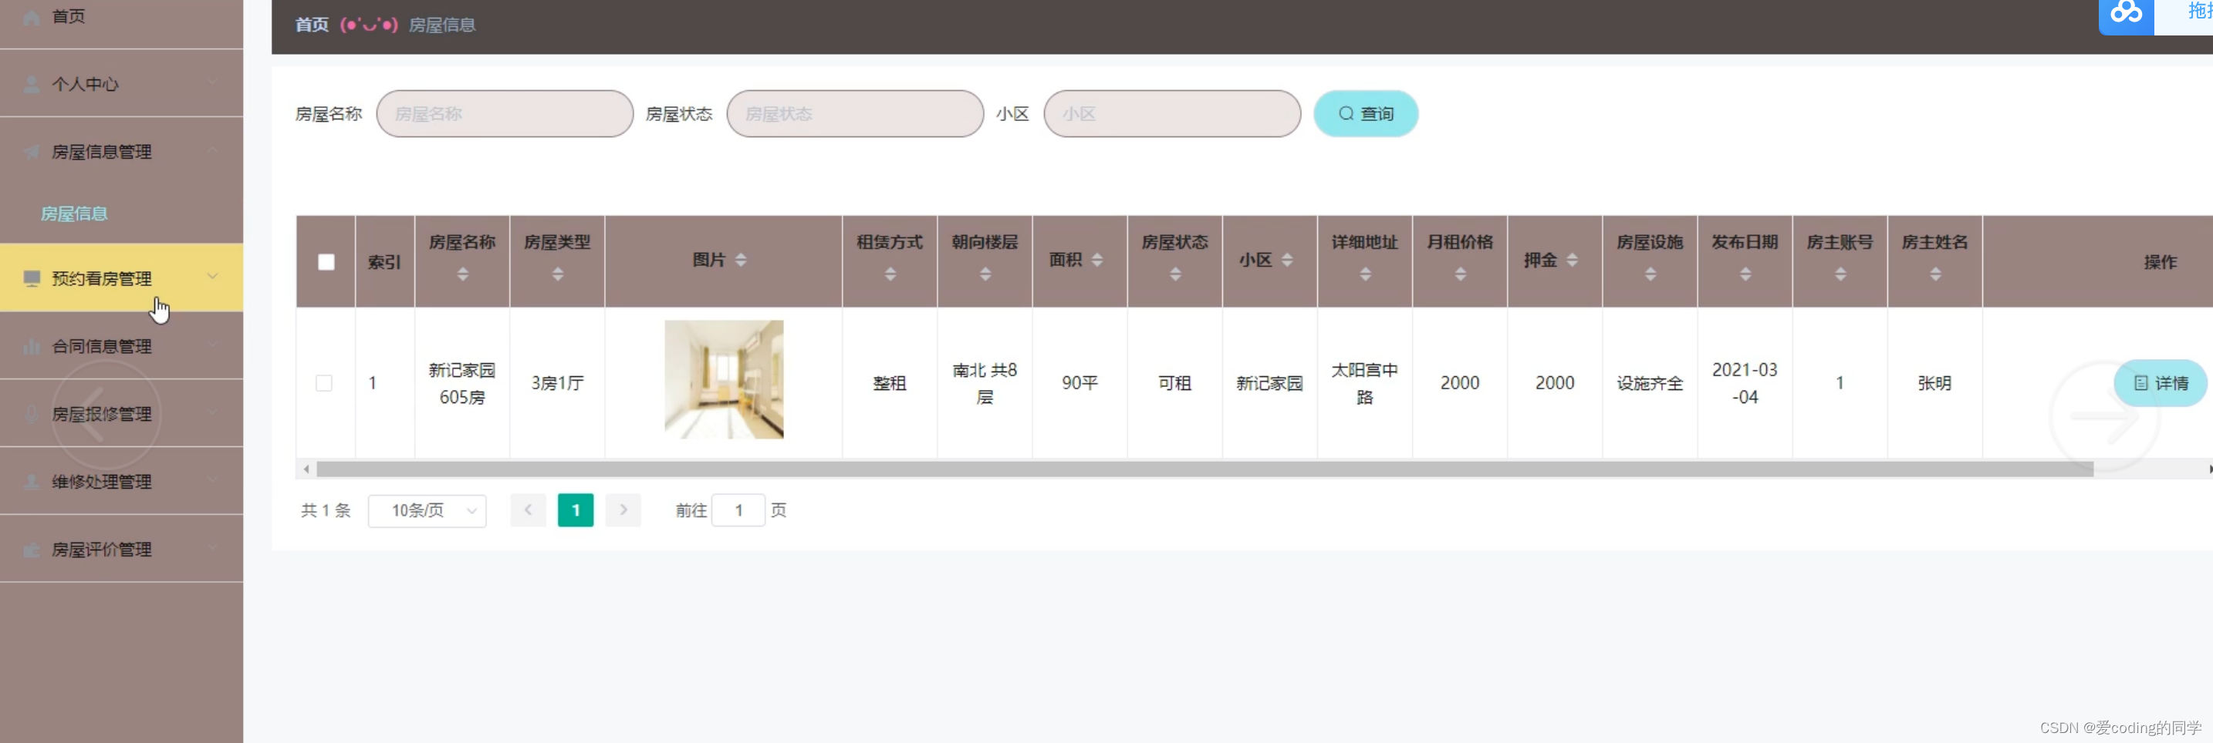2213x743 pixels.
Task: Expand the 个人中心 menu chevron
Action: 212,82
